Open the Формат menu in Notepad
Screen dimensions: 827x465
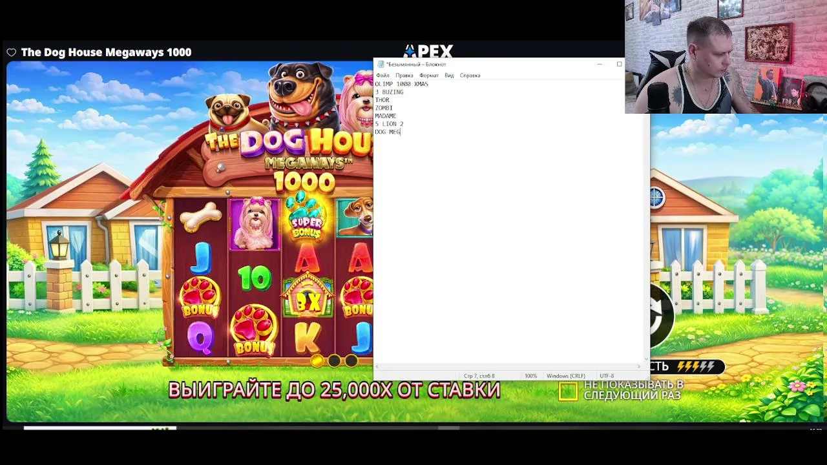tap(429, 76)
